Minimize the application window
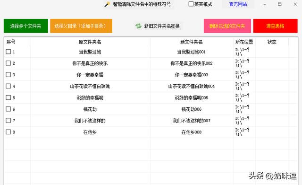302x185 pixels. click(265, 4)
